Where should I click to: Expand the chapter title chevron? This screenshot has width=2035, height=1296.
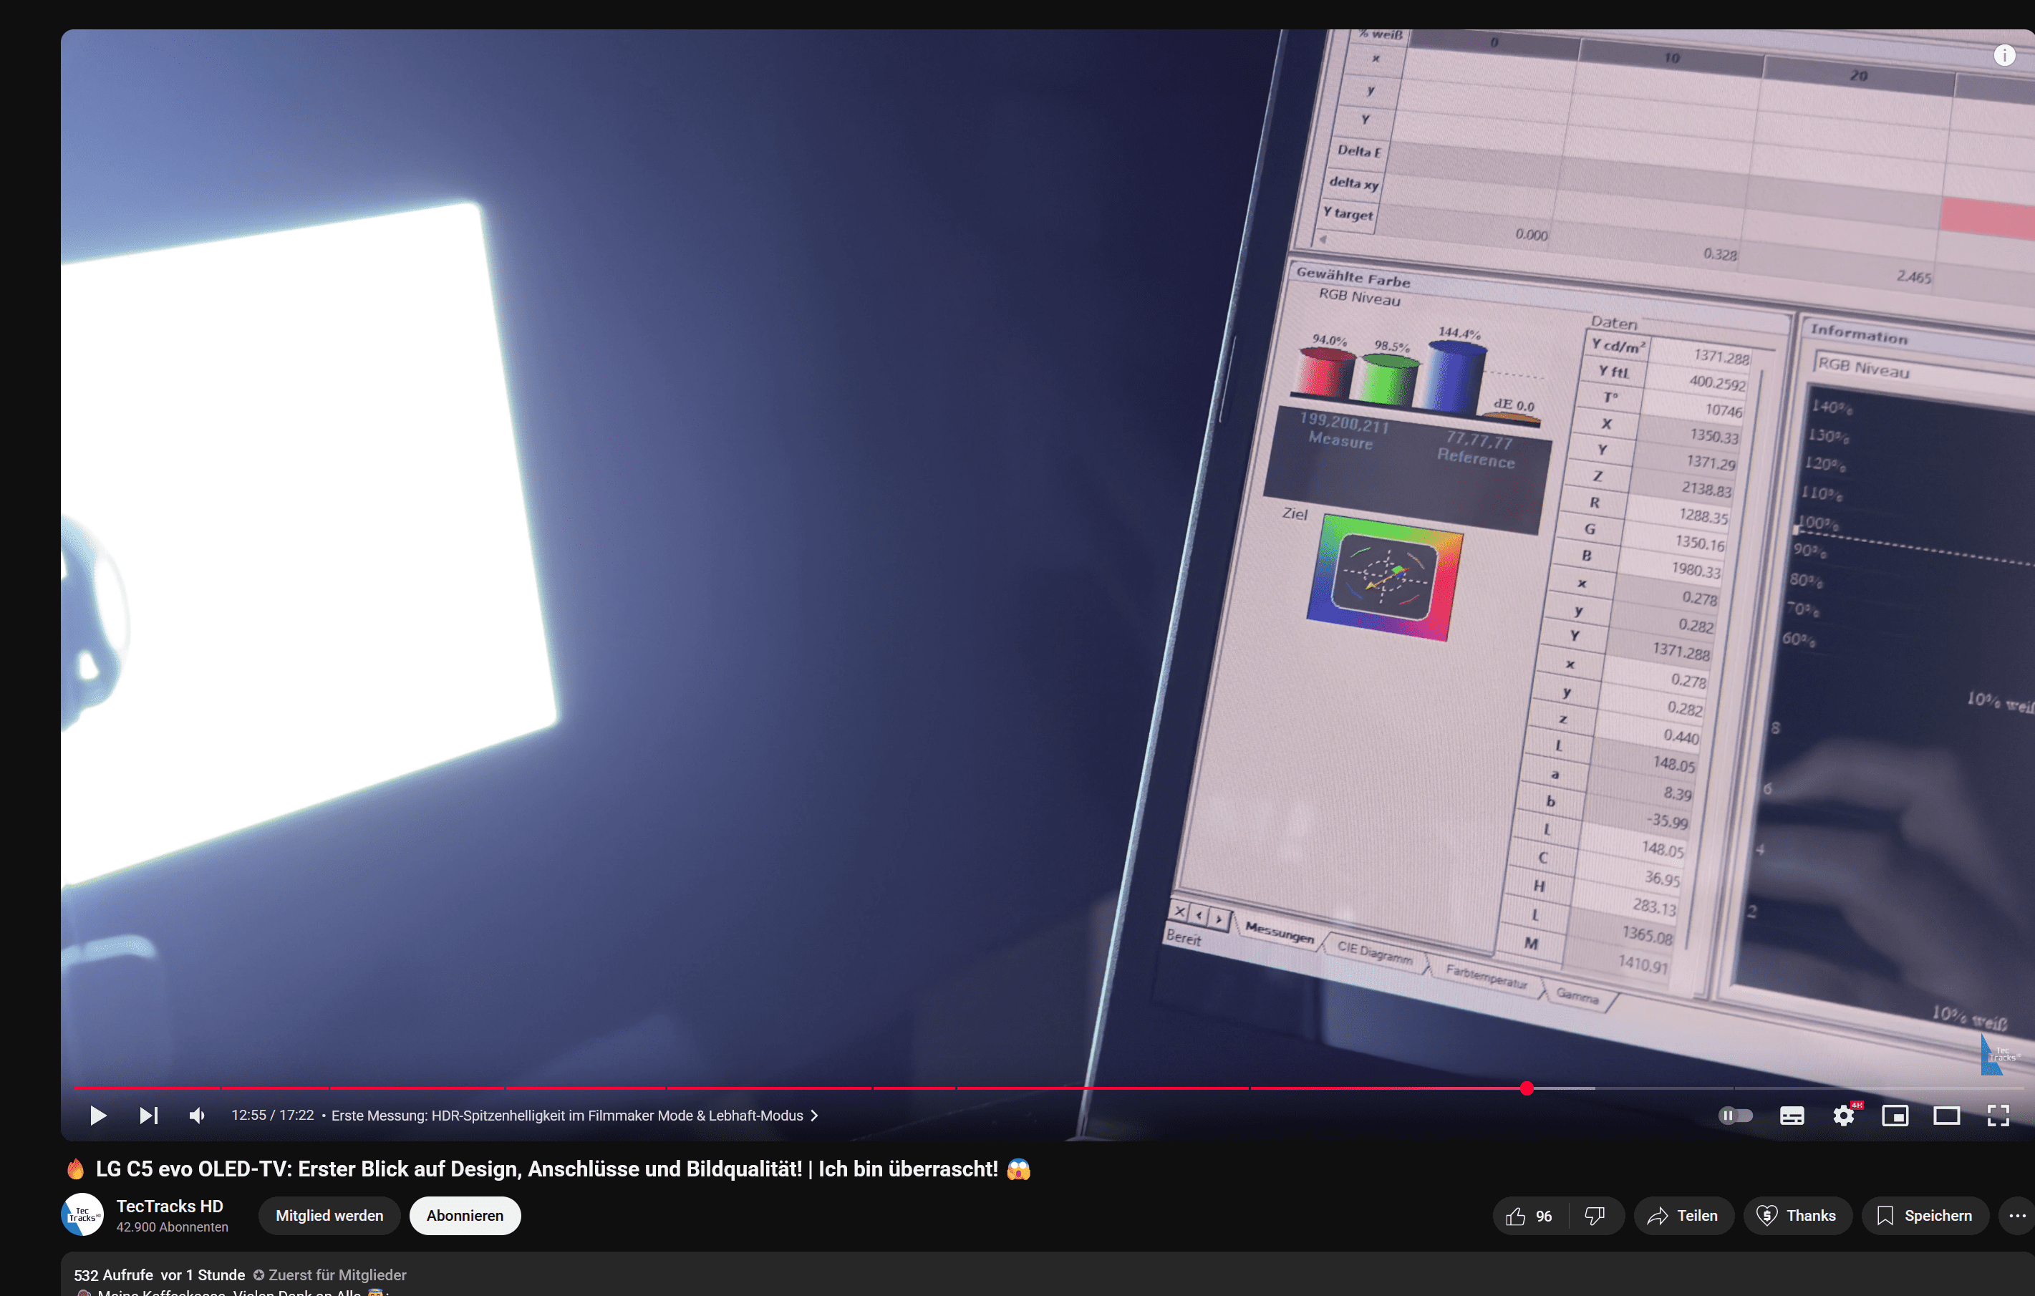point(815,1115)
